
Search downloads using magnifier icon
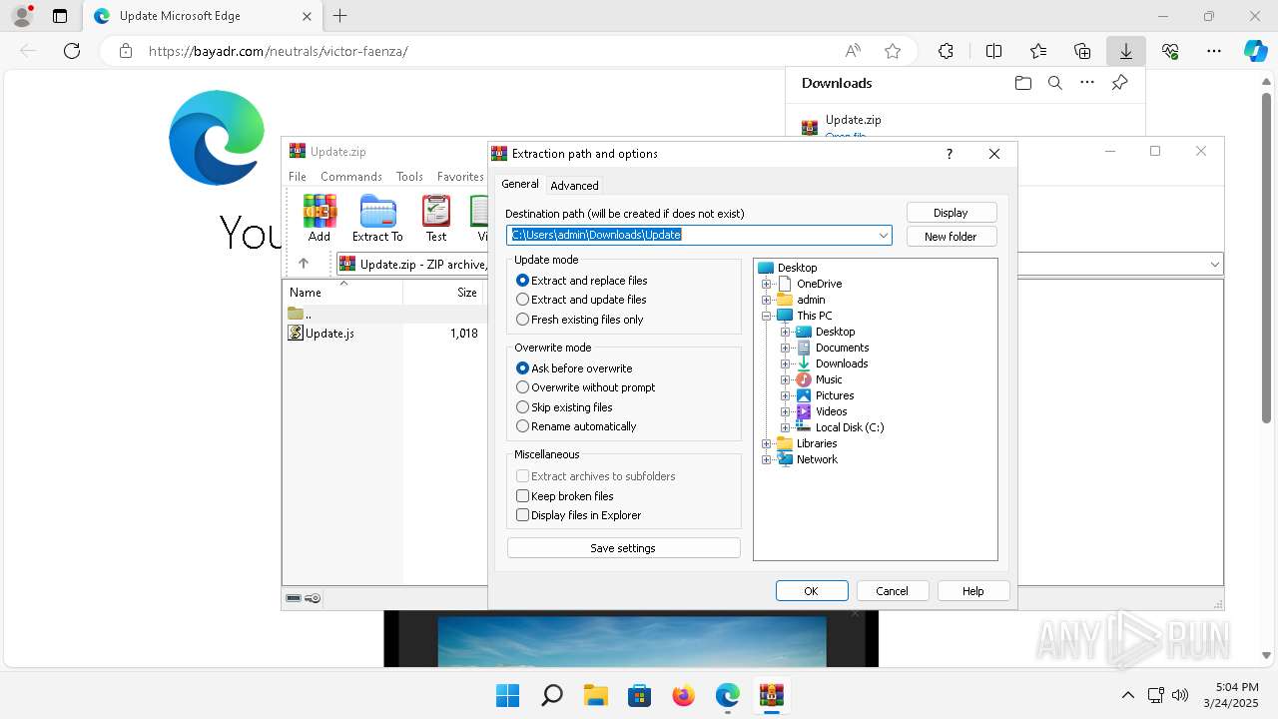point(1055,83)
